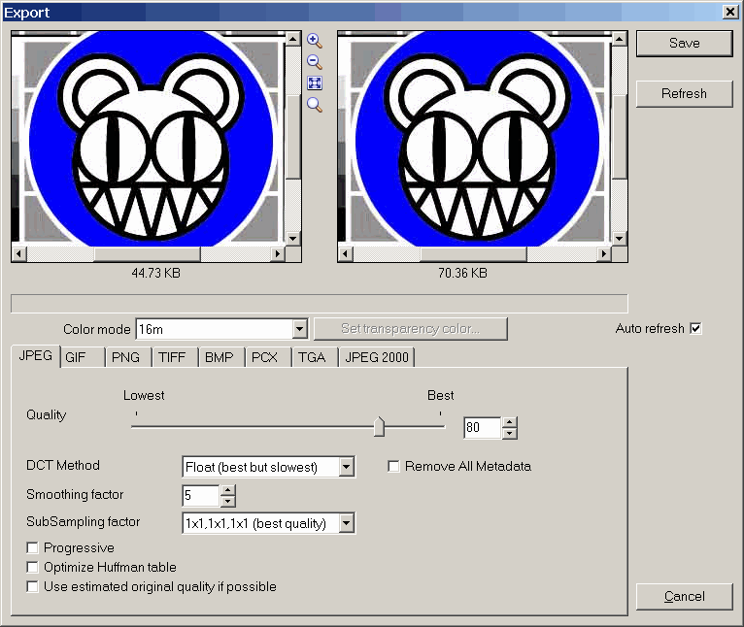The image size is (744, 627).
Task: Check Use estimated original quality if possible
Action: [x=32, y=586]
